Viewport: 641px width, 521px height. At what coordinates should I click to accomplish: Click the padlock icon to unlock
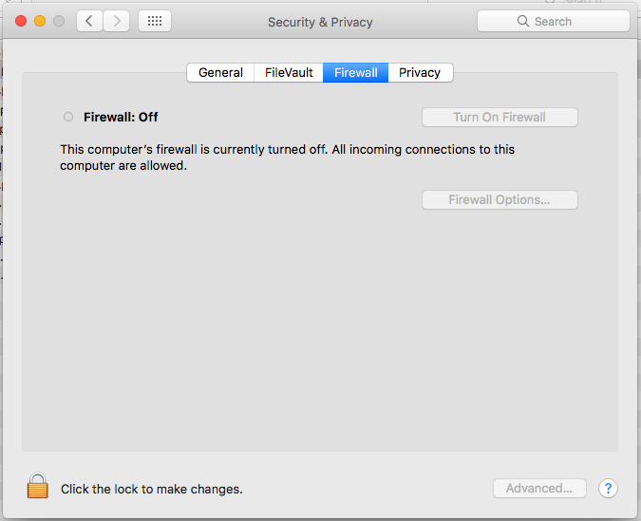(37, 487)
